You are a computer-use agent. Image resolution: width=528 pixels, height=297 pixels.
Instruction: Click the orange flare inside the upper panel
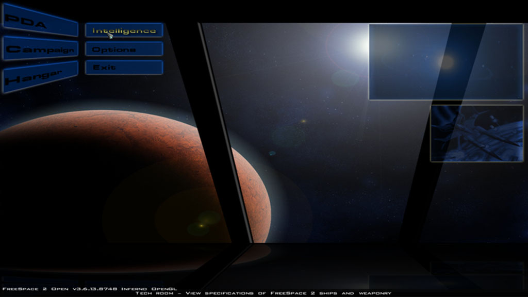pos(445,62)
